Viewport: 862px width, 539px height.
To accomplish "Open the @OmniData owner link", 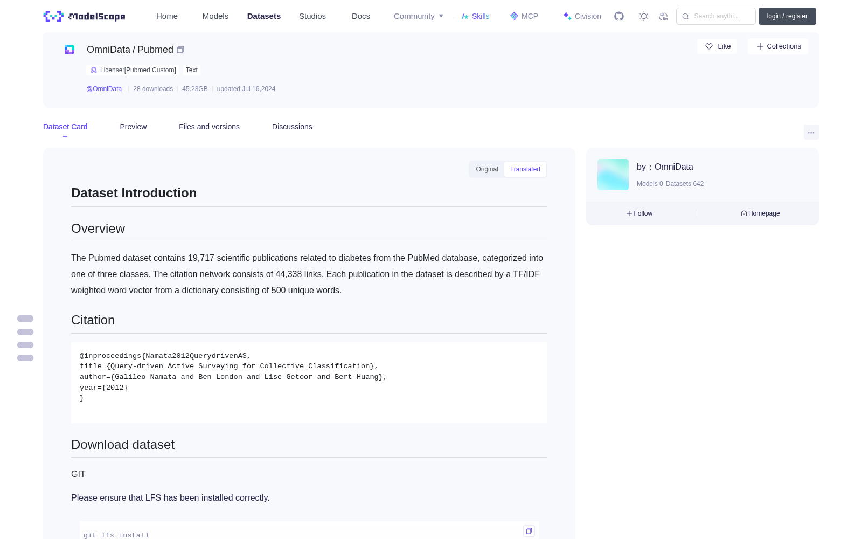I will (x=104, y=89).
